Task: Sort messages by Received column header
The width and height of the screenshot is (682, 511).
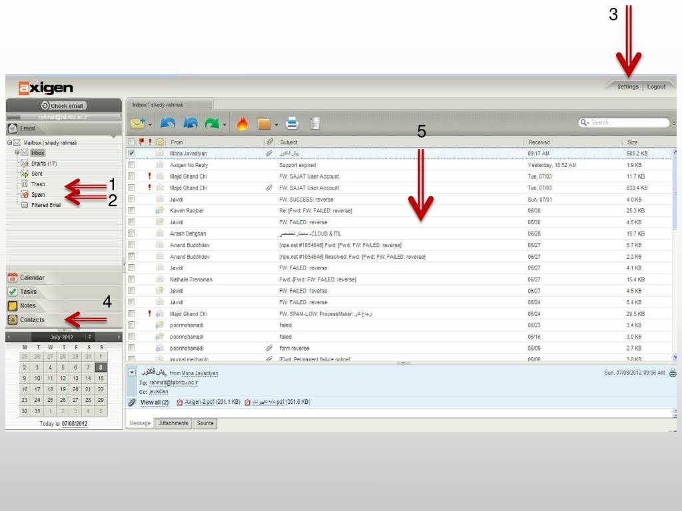Action: pyautogui.click(x=539, y=142)
